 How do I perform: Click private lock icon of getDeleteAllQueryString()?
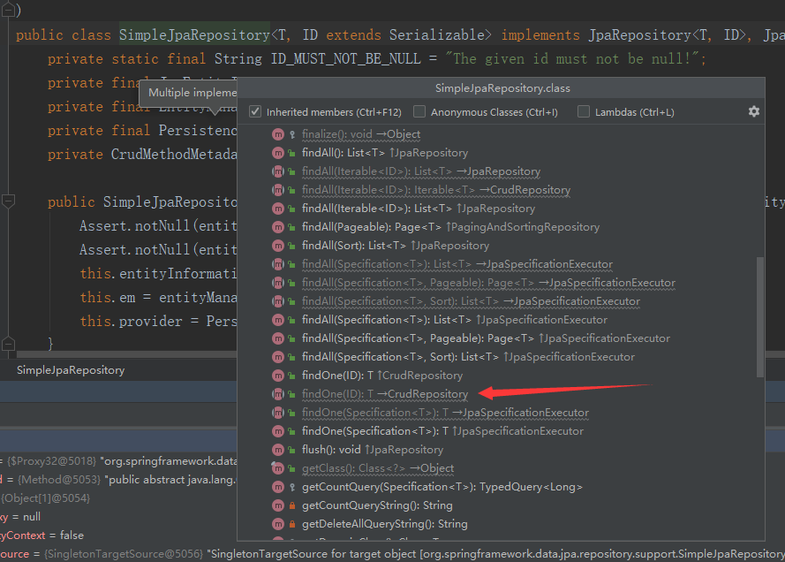[292, 524]
